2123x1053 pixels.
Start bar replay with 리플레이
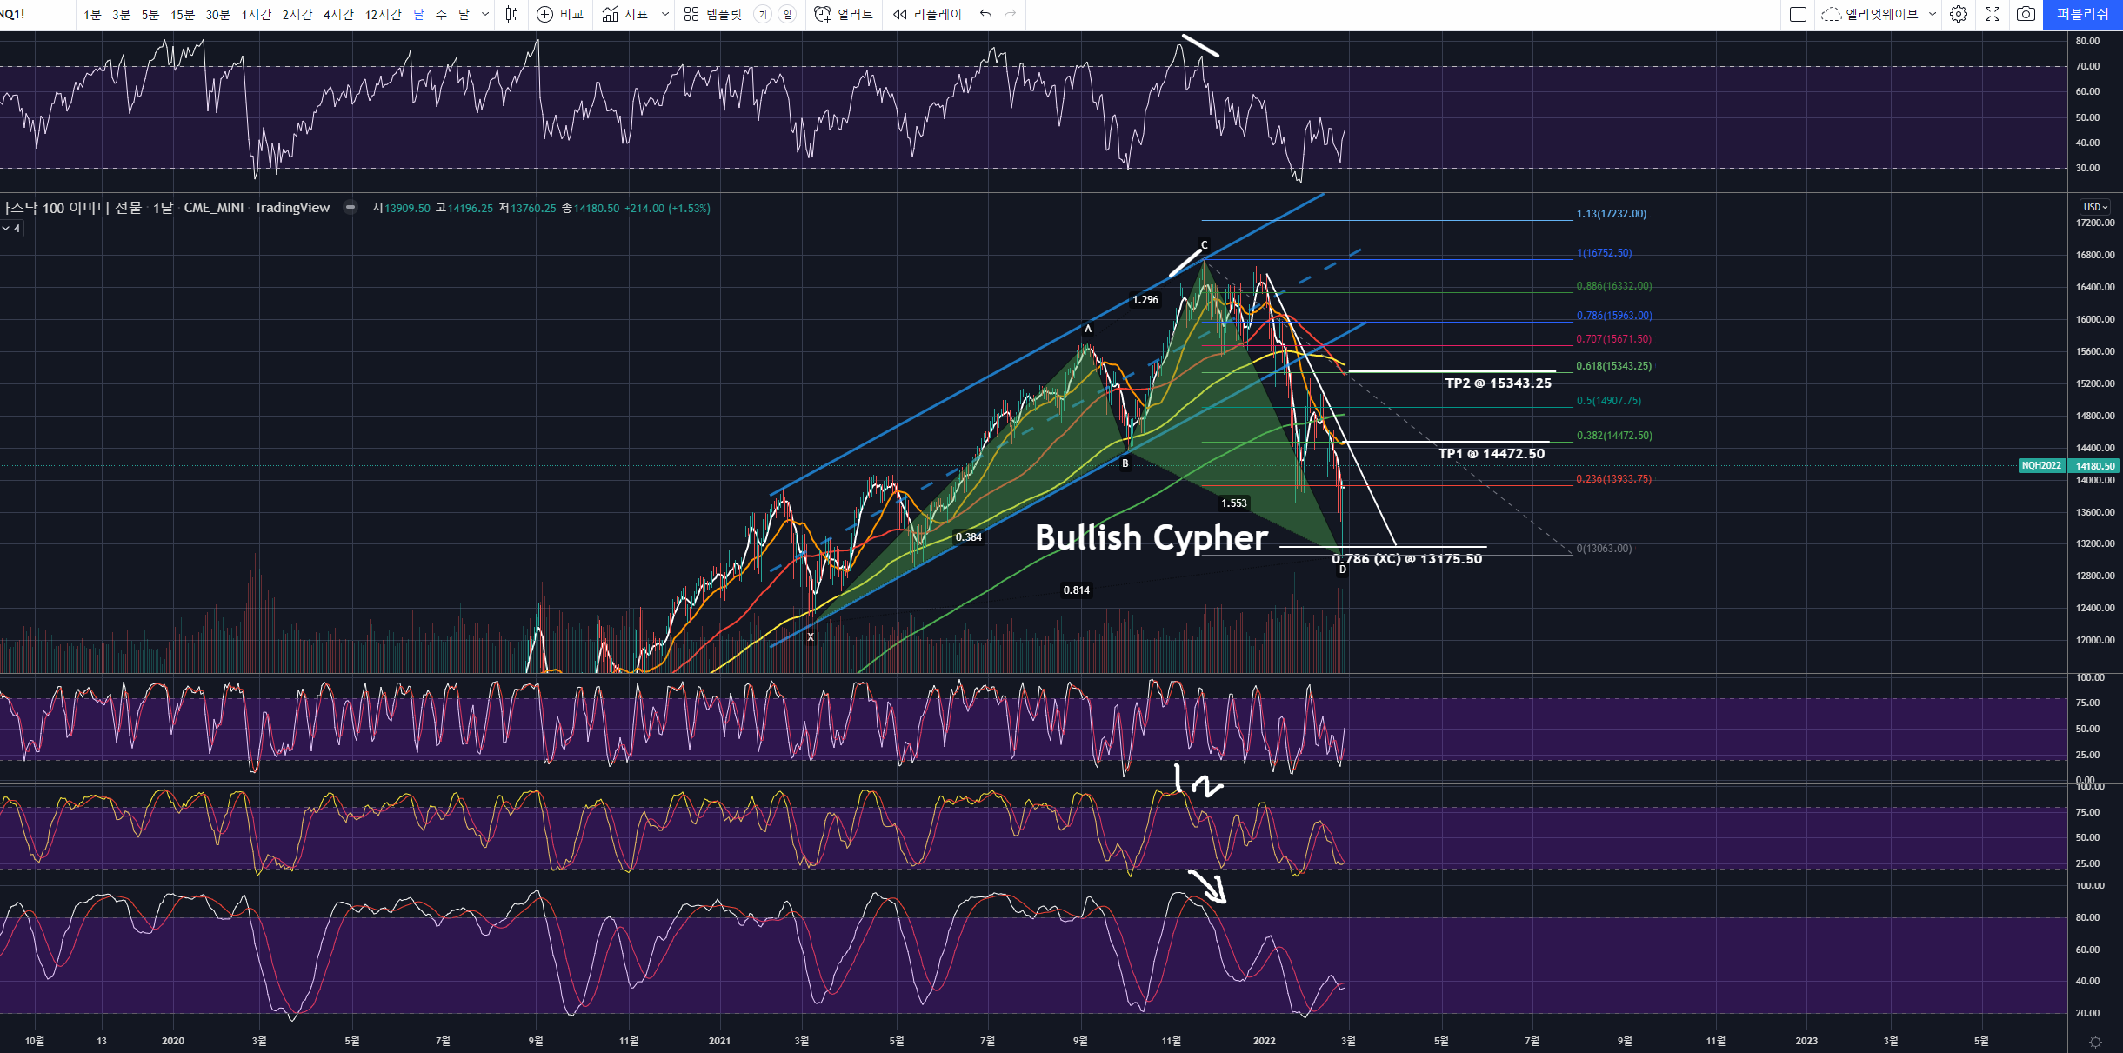927,14
